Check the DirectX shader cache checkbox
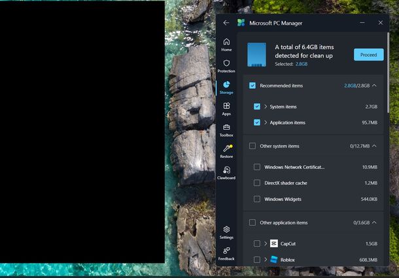The width and height of the screenshot is (399, 278). click(x=257, y=183)
